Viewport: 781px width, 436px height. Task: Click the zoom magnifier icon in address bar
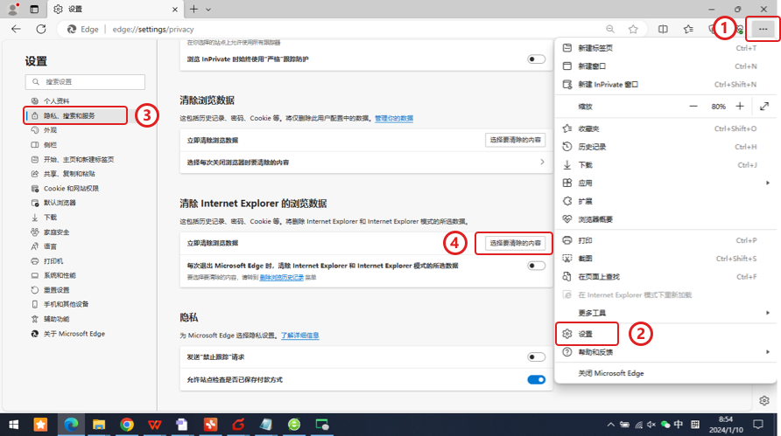click(x=610, y=30)
